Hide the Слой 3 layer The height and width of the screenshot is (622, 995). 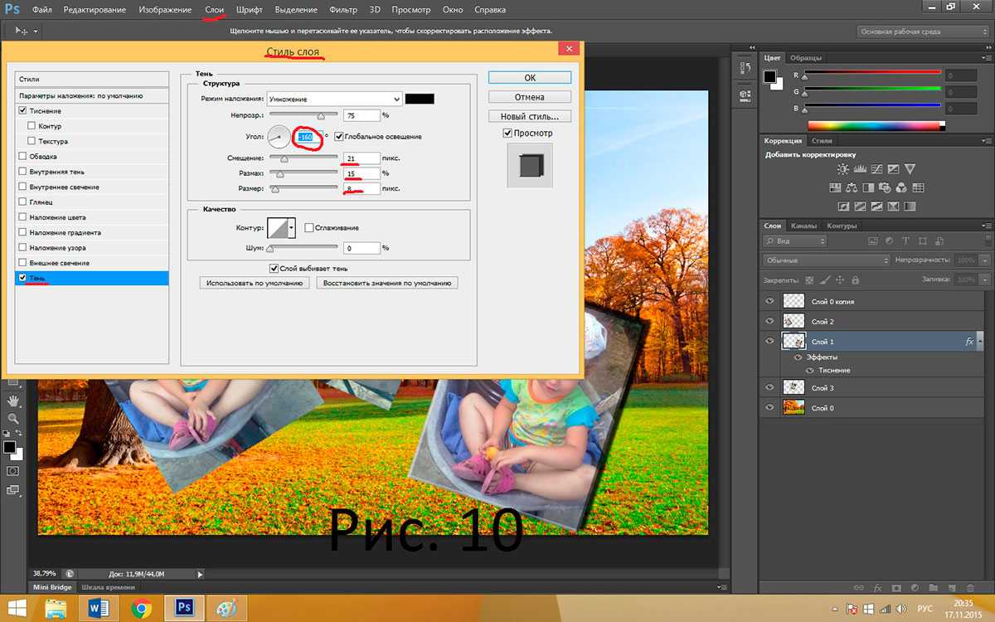tap(769, 387)
